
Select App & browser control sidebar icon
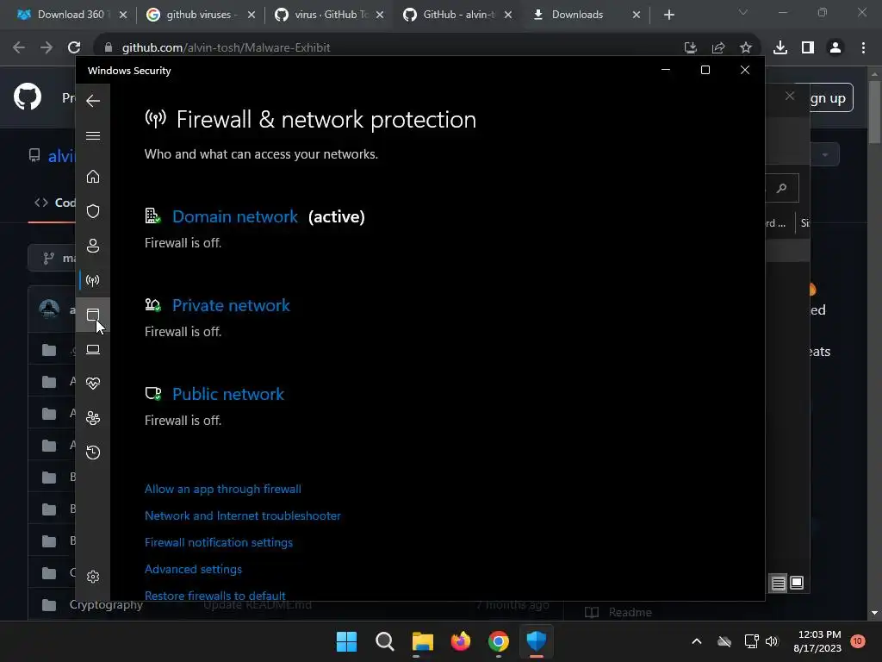tap(93, 315)
